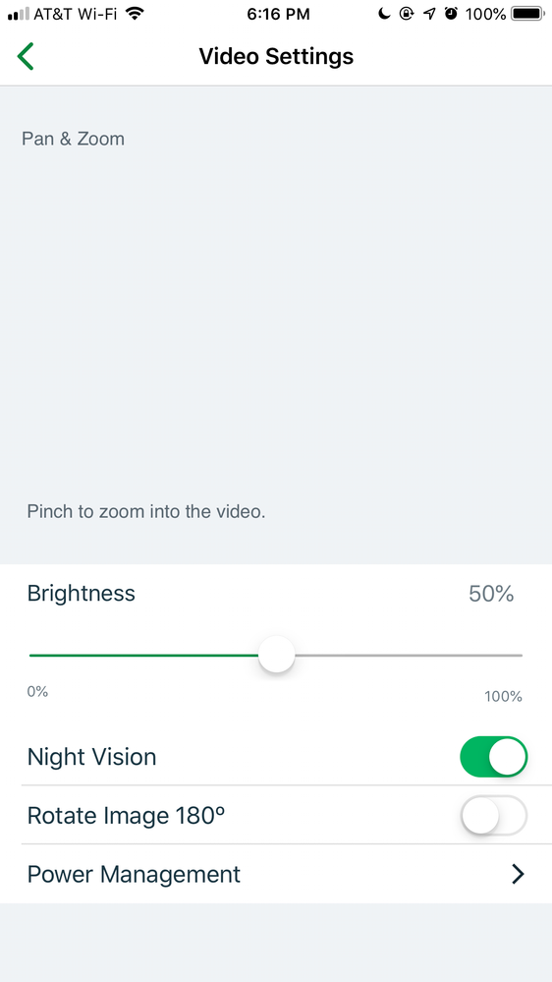
Task: Tap the 50% brightness value
Action: point(491,594)
